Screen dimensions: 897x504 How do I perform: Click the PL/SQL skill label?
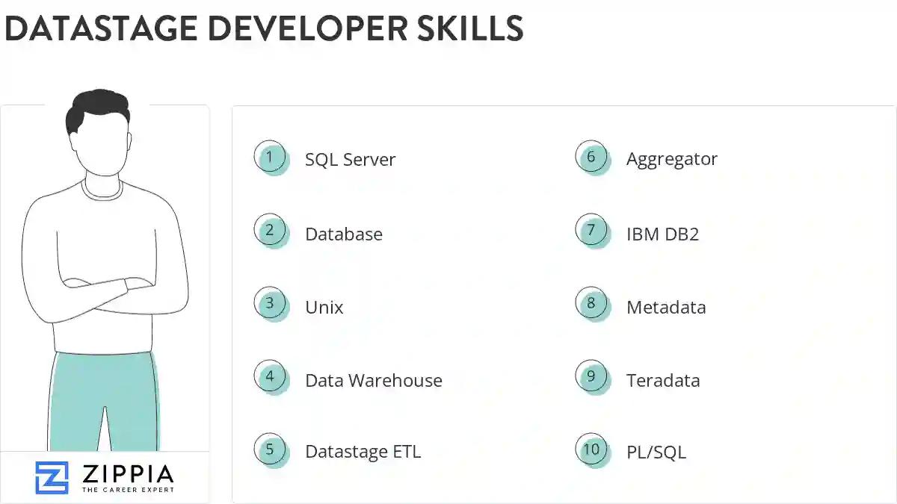(656, 452)
